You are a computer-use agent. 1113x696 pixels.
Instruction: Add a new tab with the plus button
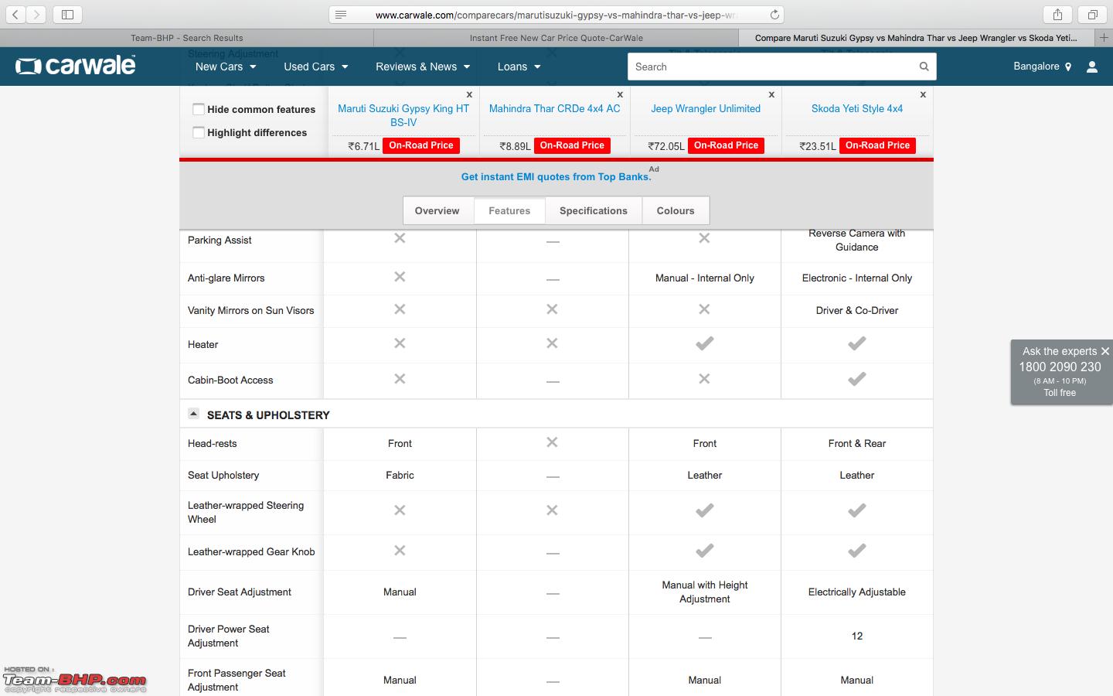(x=1104, y=37)
